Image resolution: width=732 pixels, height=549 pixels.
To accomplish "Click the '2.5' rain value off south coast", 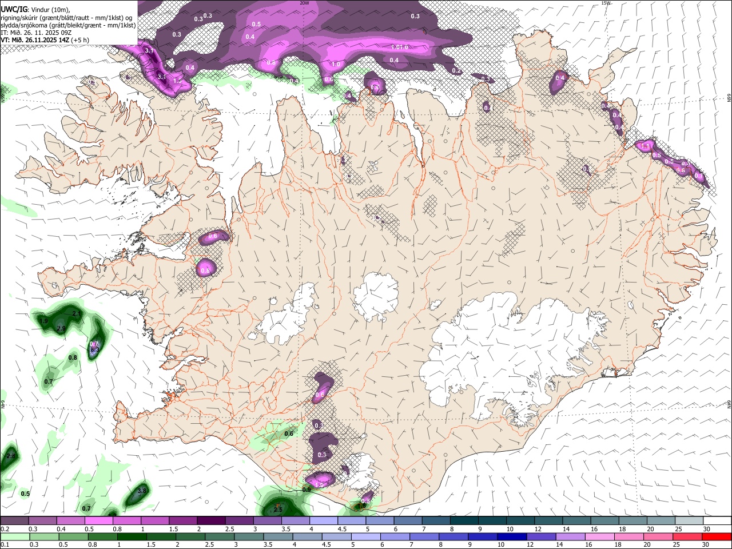I will [x=278, y=509].
